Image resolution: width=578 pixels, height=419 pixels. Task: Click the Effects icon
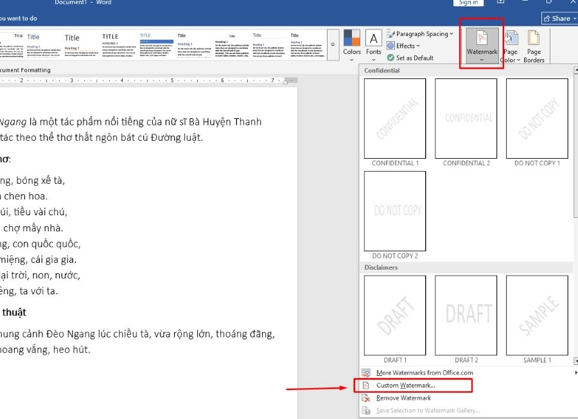390,46
